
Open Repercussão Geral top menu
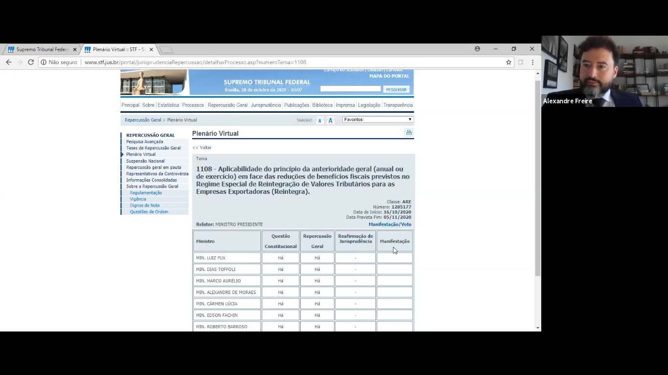click(x=227, y=105)
